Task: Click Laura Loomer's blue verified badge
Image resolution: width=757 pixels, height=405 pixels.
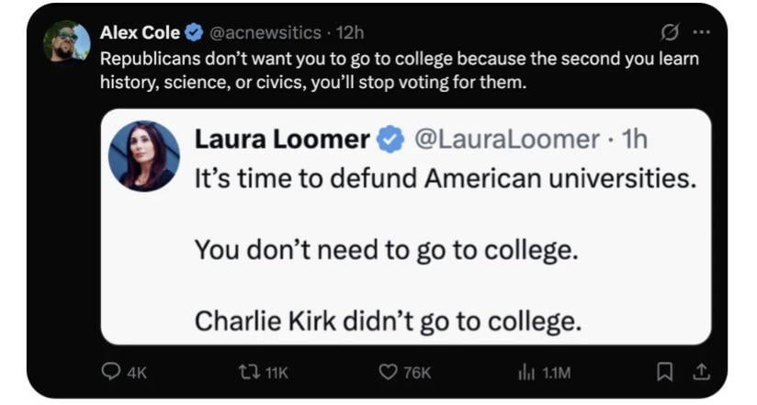Action: [391, 141]
